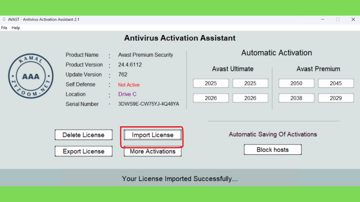Click the left 2026 button under Avast Ultimate

pyautogui.click(x=211, y=98)
